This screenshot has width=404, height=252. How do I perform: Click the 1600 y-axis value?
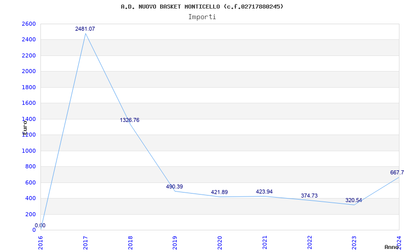[29, 103]
